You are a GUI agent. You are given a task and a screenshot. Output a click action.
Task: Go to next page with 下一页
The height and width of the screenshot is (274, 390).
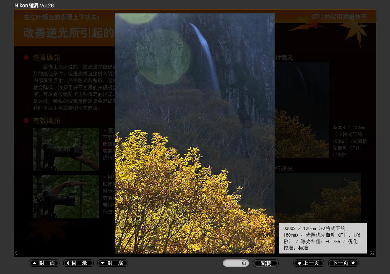[343, 263]
